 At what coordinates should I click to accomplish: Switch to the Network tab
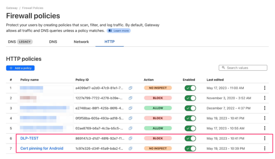click(x=81, y=42)
